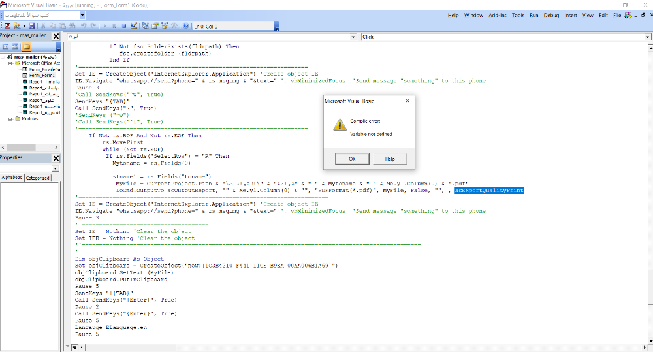Open the Debug menu
Screen dimensions: 653x352
click(551, 16)
